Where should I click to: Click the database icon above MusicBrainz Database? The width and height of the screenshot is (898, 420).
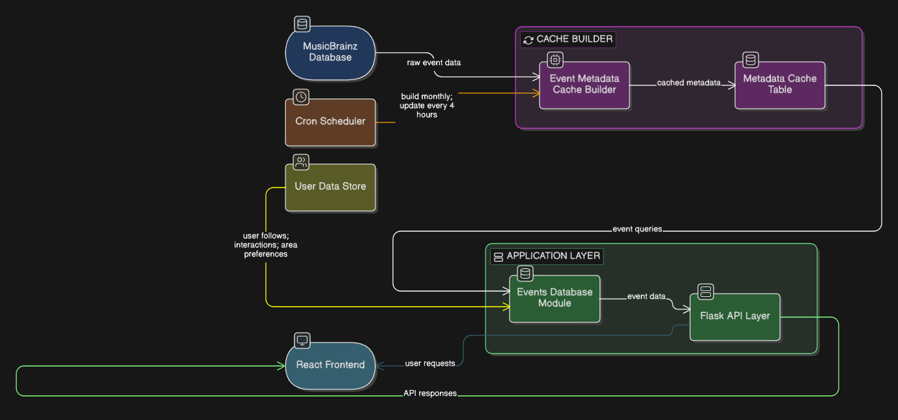(x=302, y=25)
